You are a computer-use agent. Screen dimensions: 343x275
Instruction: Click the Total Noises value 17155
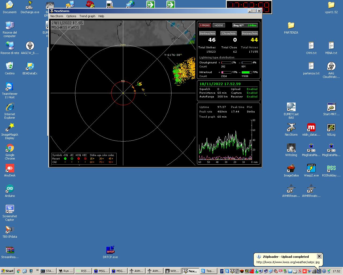(x=253, y=52)
